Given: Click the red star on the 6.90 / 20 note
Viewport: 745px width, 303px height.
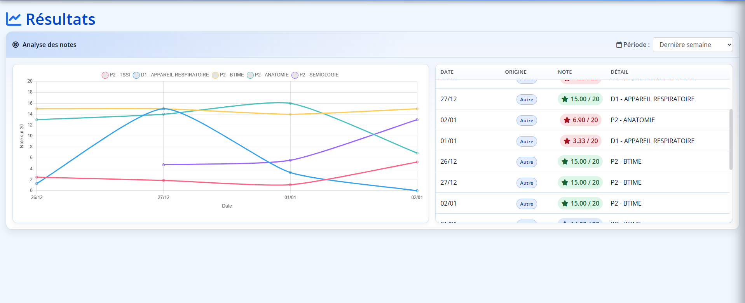Looking at the screenshot, I should 567,120.
